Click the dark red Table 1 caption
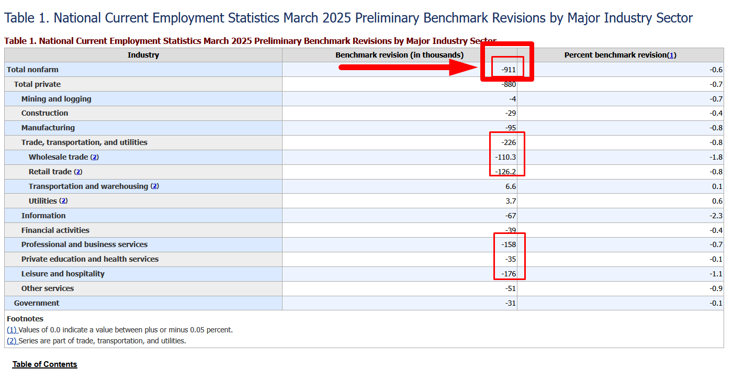This screenshot has height=380, width=733. [x=250, y=41]
